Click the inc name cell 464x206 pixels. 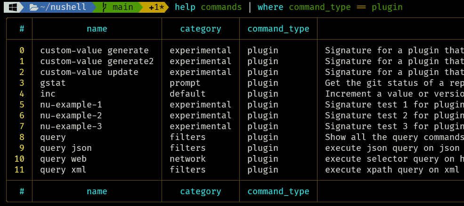pyautogui.click(x=48, y=94)
